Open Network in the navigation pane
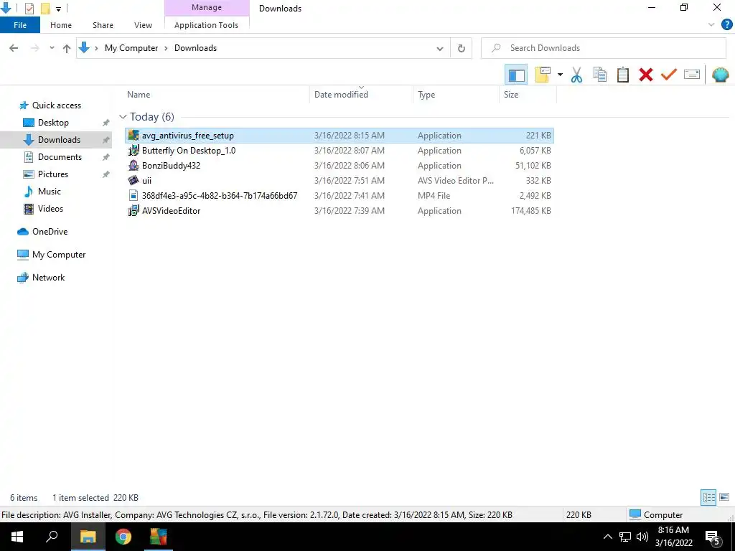Screen dimensions: 735x551 (48, 278)
